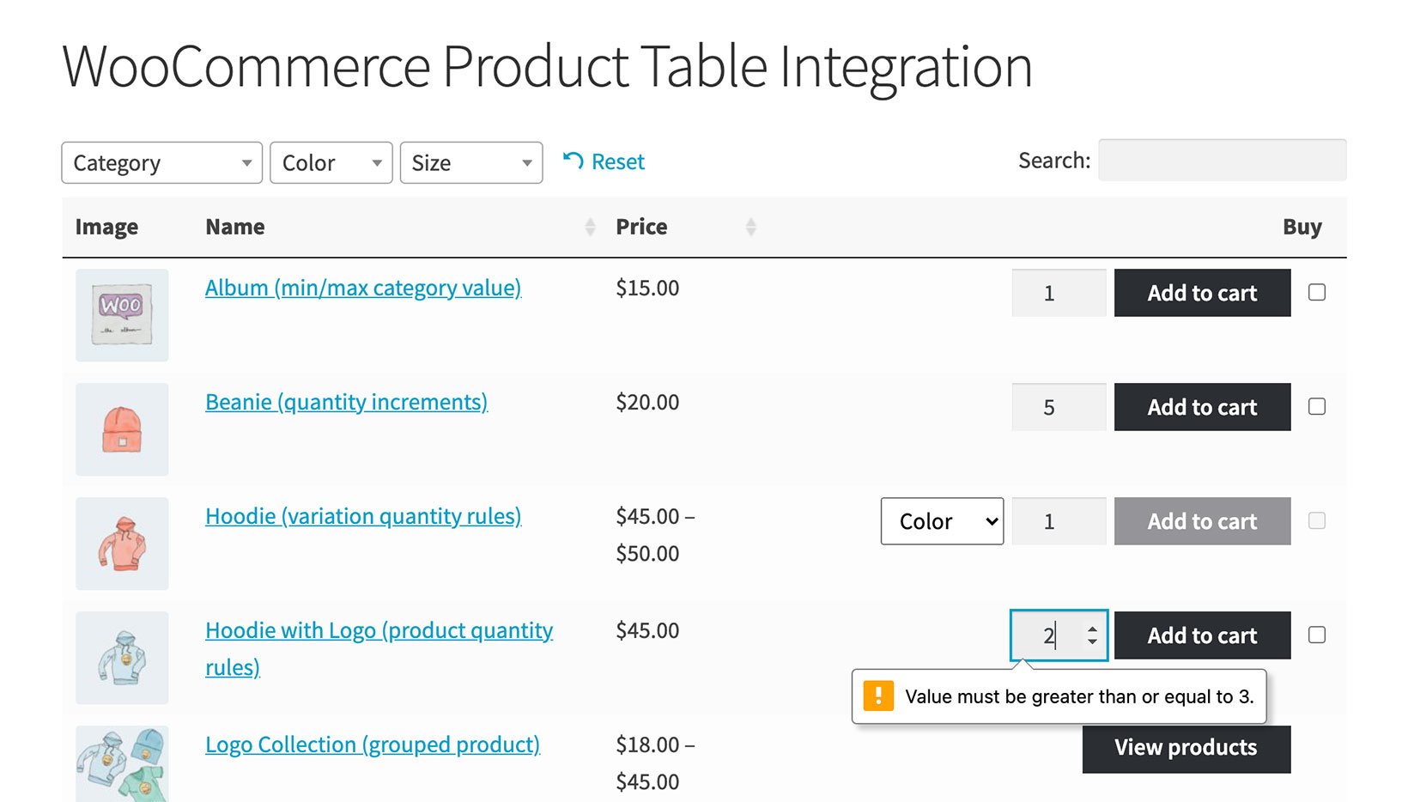Screen dimensions: 1408x802
Task: Check the Buy checkbox for Hoodie with Logo
Action: pyautogui.click(x=1316, y=635)
